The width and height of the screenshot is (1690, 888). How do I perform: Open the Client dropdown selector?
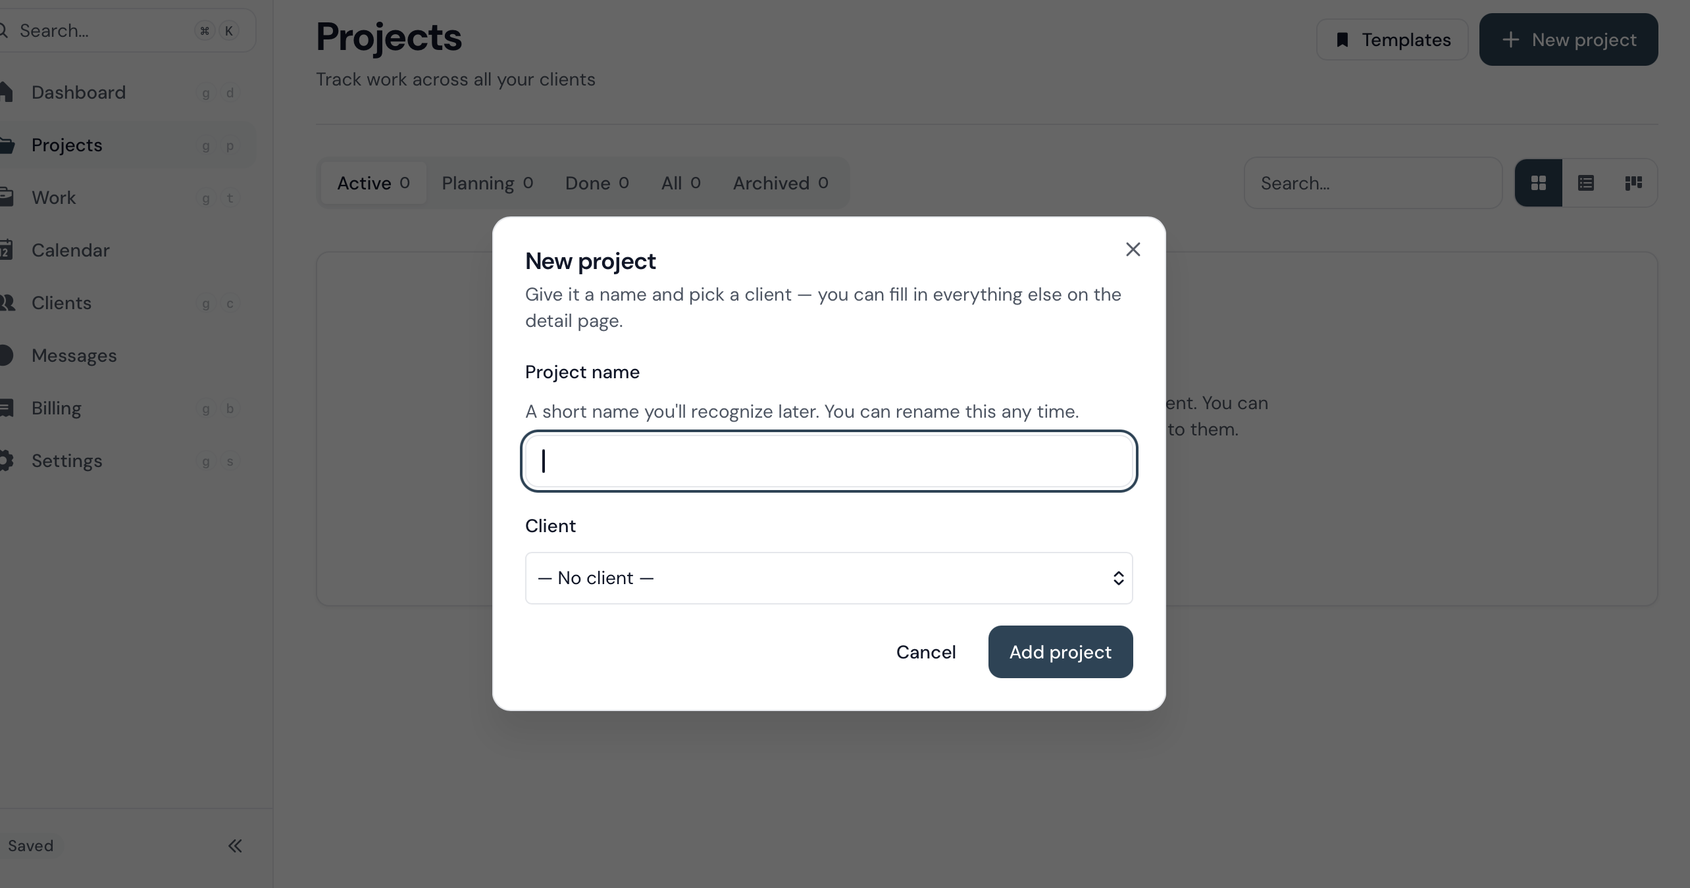(x=829, y=578)
